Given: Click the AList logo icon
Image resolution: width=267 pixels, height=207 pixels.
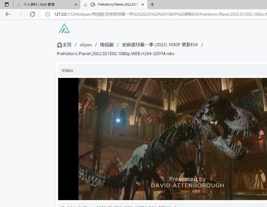Looking at the screenshot, I should click(x=64, y=29).
